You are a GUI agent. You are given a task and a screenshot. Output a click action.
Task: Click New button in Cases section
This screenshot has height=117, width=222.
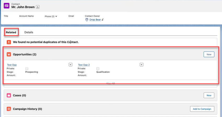pos(209,95)
